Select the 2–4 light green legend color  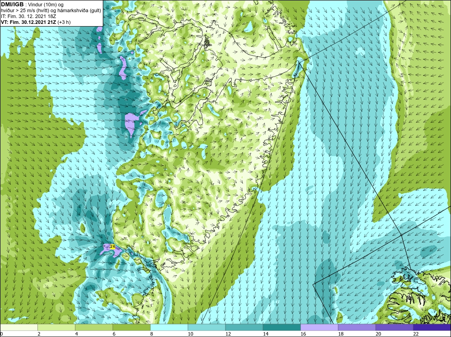(x=56, y=327)
